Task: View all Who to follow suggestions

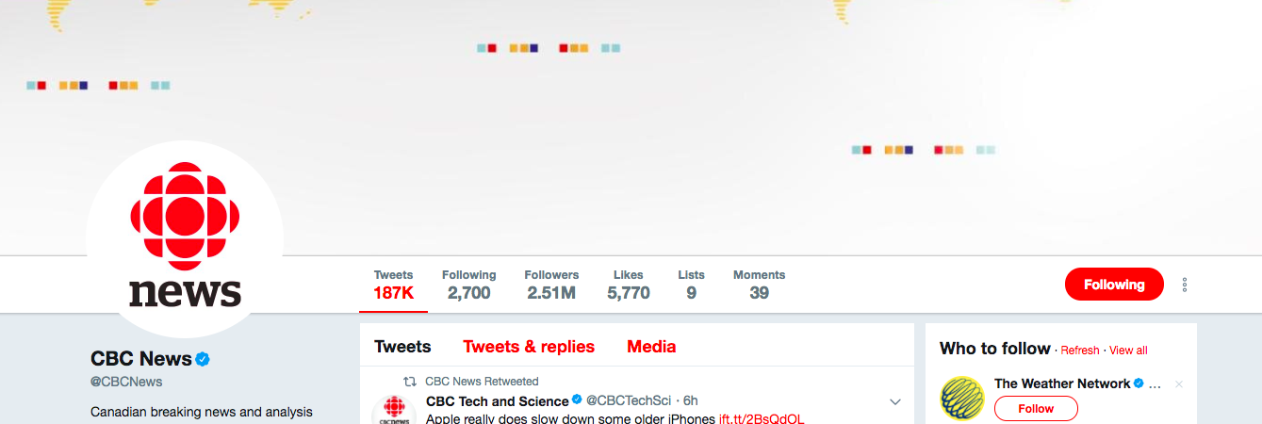Action: coord(1128,351)
